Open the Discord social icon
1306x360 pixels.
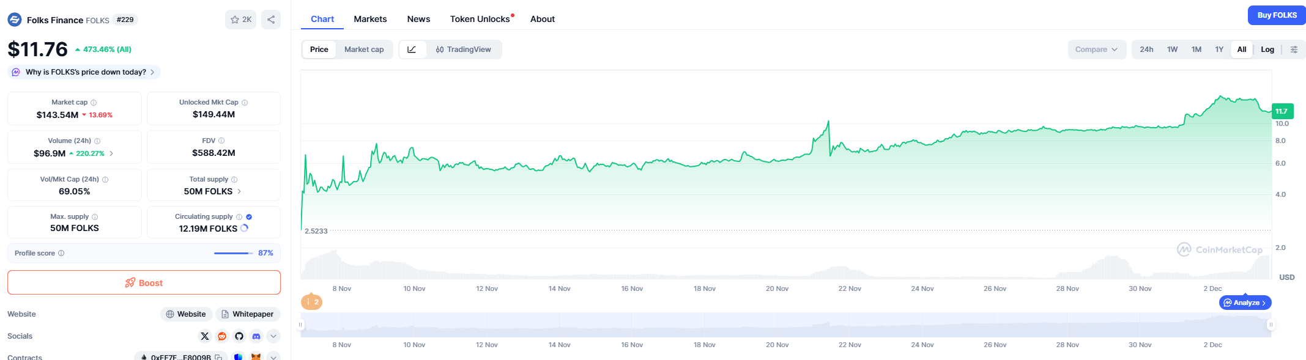(256, 336)
